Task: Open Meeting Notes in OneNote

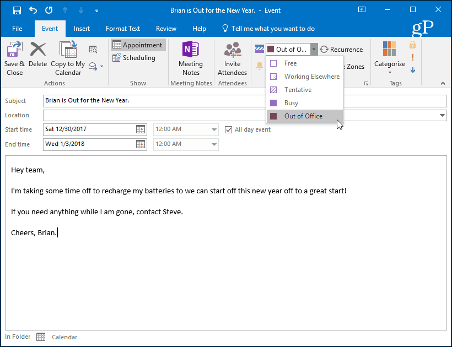Action: [191, 51]
